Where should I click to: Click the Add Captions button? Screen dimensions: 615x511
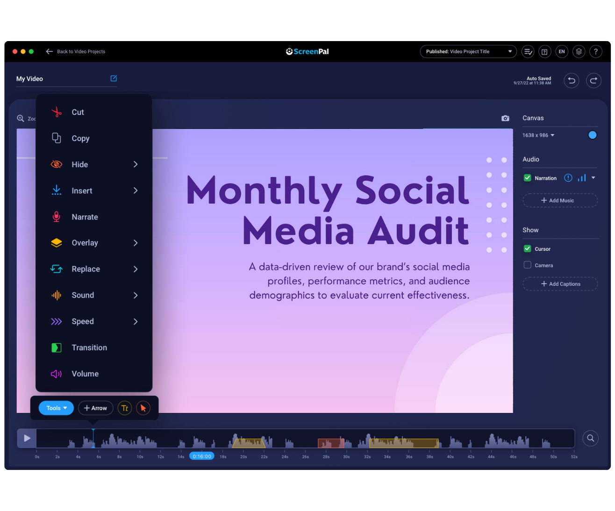tap(560, 284)
